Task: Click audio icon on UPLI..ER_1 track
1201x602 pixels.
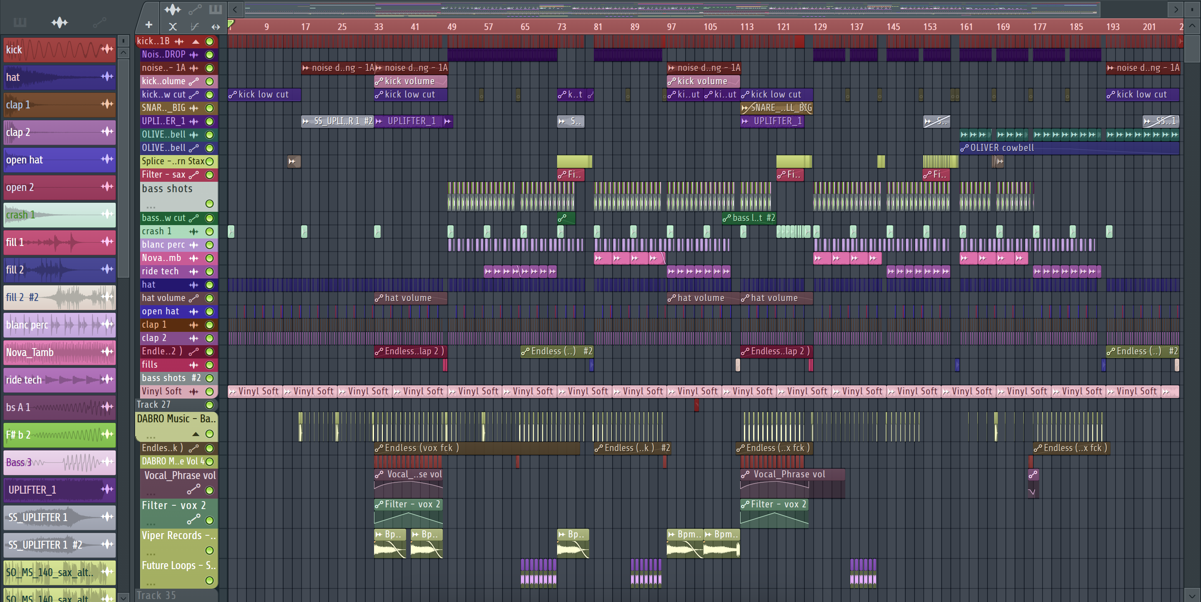Action: coord(193,121)
